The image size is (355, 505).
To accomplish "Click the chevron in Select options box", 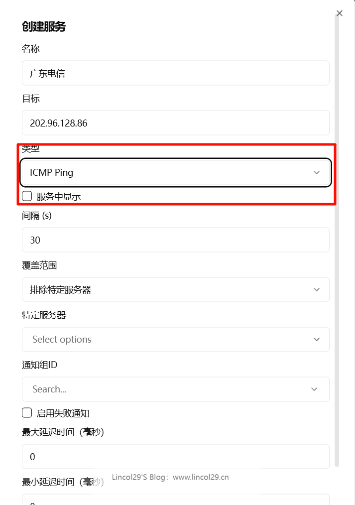I will pos(317,340).
